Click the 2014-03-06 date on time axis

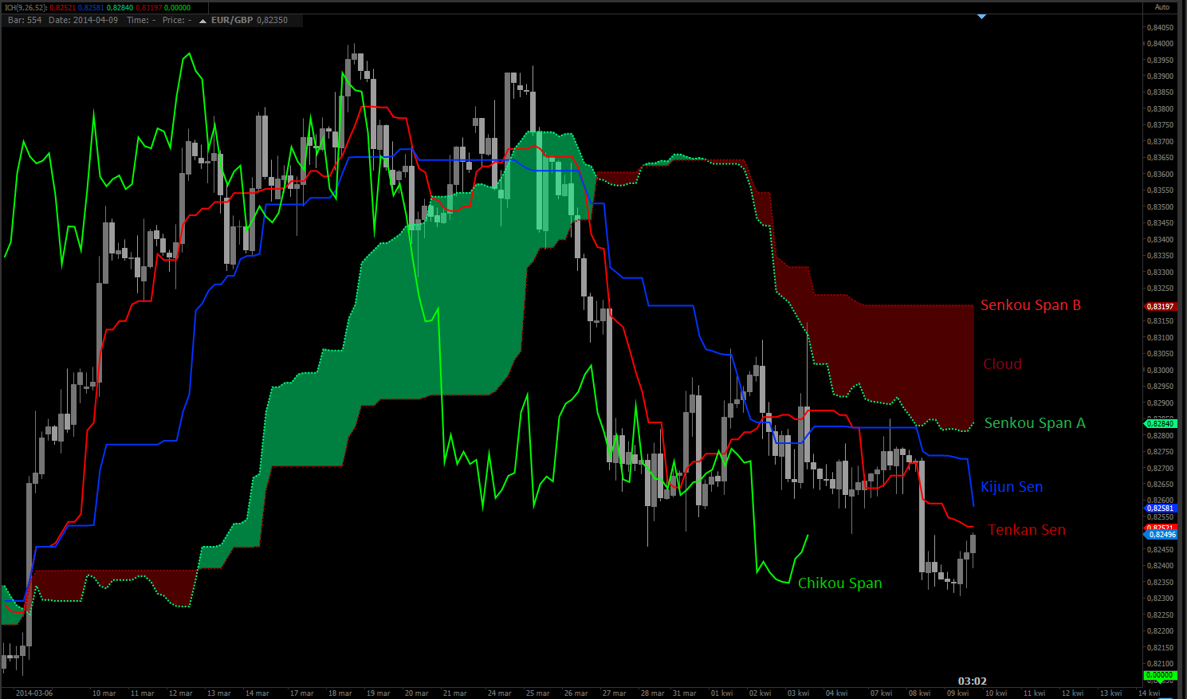point(34,693)
